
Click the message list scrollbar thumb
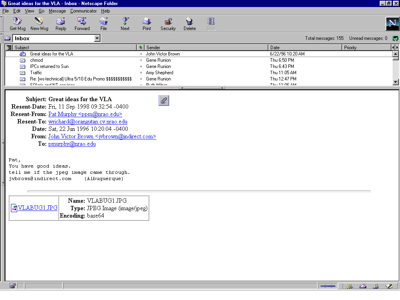click(396, 59)
